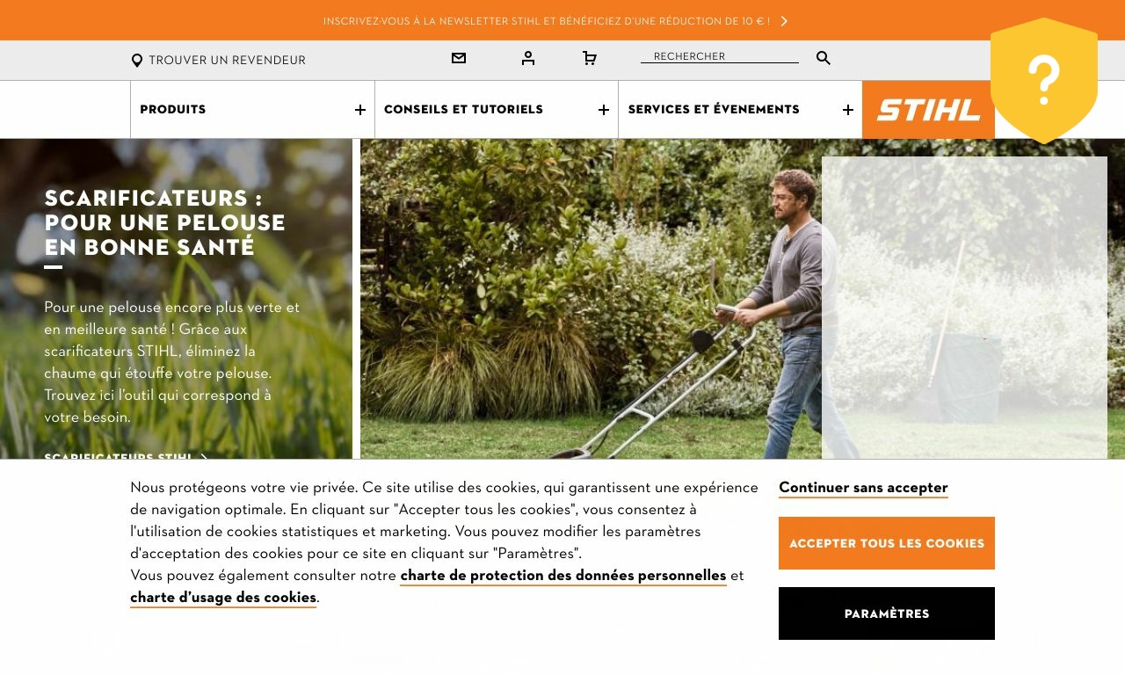The width and height of the screenshot is (1125, 675).
Task: Click the yellow shield question mark badge
Action: point(1044,80)
